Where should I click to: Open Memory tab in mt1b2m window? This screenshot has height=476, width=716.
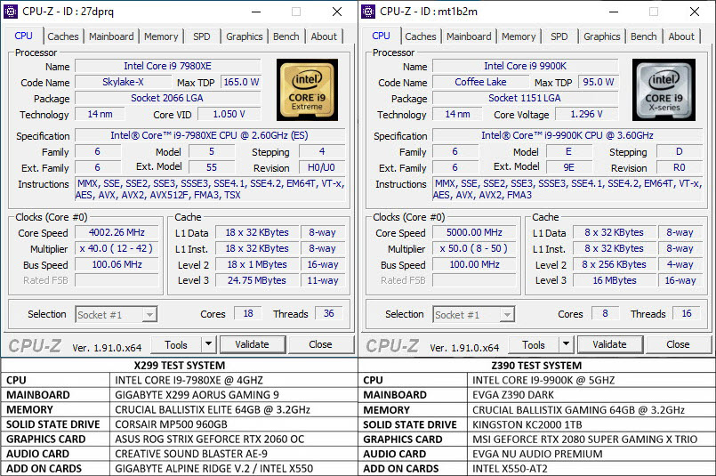click(x=519, y=36)
